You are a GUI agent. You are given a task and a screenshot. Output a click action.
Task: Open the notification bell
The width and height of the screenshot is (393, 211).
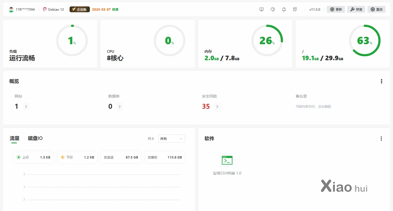tap(284, 9)
